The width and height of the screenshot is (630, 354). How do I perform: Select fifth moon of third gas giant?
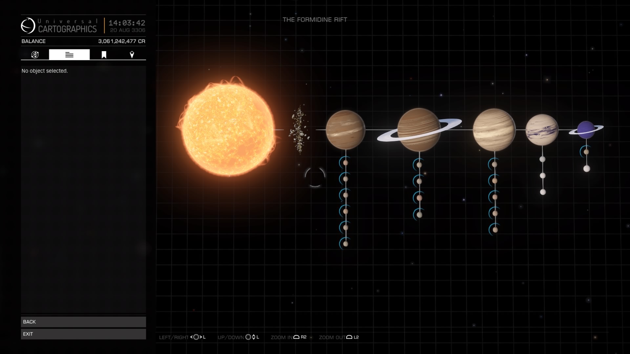[x=495, y=230]
